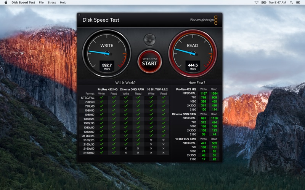Open the Apple menu

6,2
